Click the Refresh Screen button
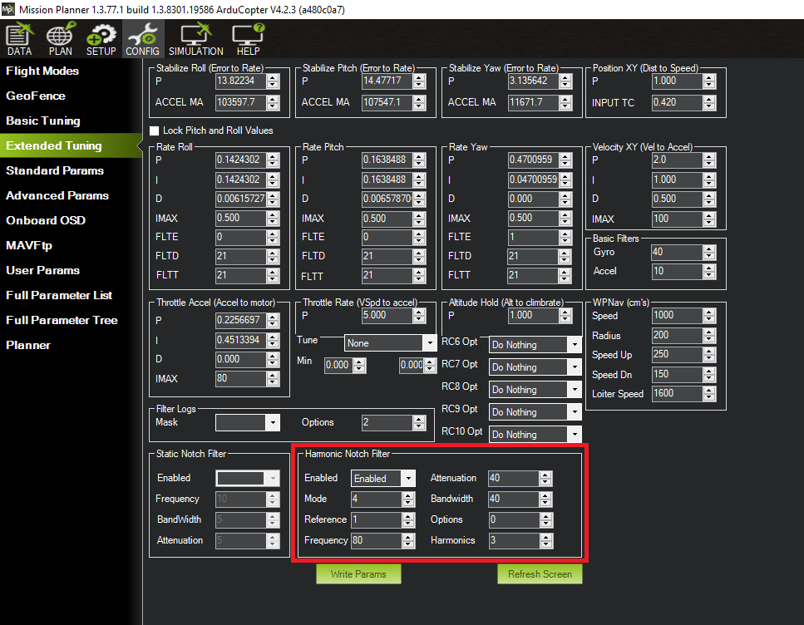This screenshot has height=625, width=804. point(540,574)
